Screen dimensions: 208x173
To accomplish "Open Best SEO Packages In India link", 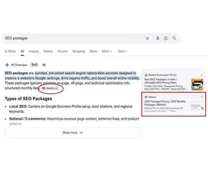I will [161, 81].
